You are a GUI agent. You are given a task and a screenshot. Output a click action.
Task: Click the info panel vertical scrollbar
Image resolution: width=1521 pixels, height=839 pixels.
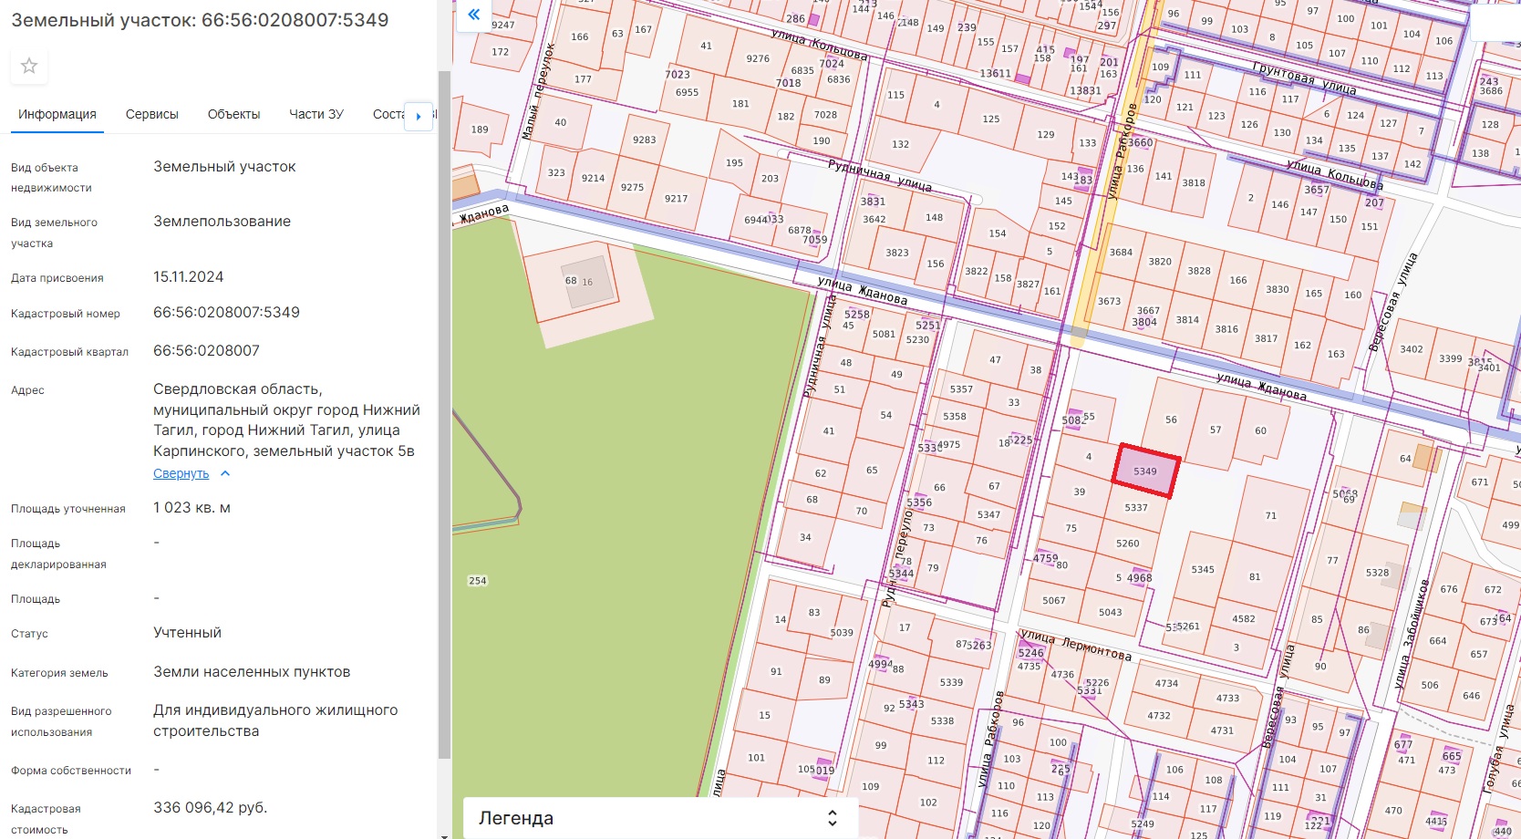[x=444, y=410]
